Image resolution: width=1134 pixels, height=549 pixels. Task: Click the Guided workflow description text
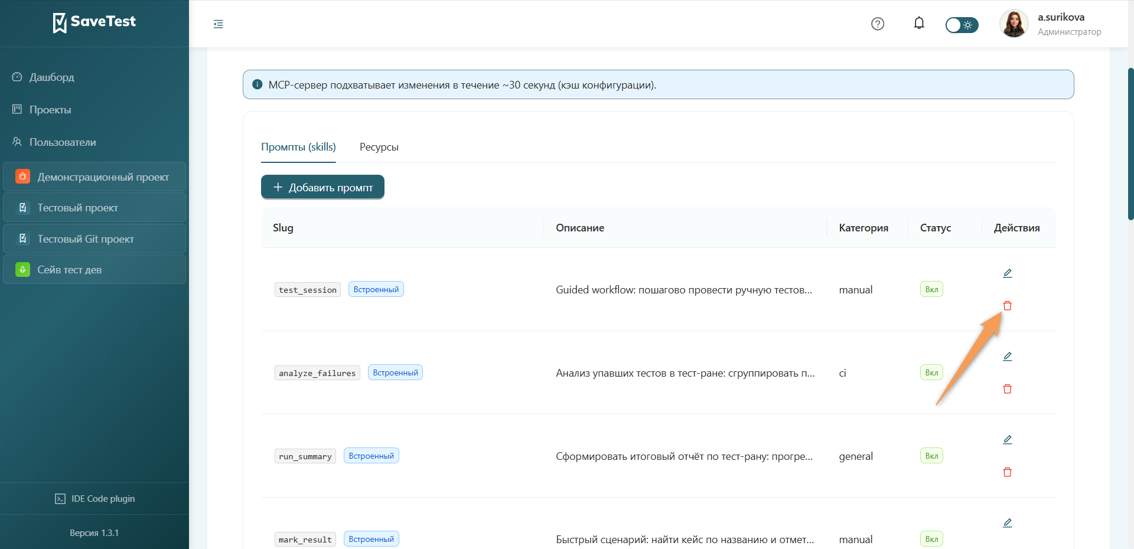click(x=684, y=290)
